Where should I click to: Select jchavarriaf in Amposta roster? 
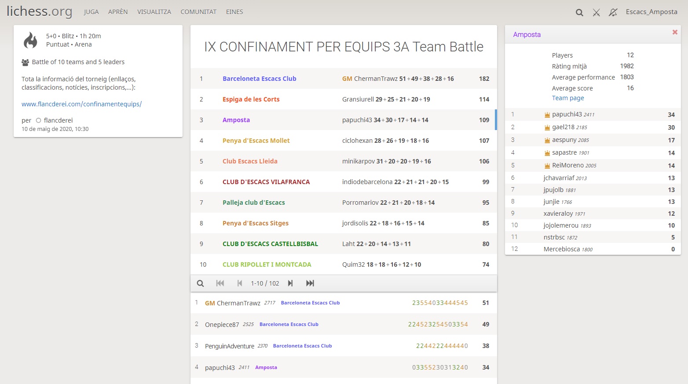click(x=593, y=178)
